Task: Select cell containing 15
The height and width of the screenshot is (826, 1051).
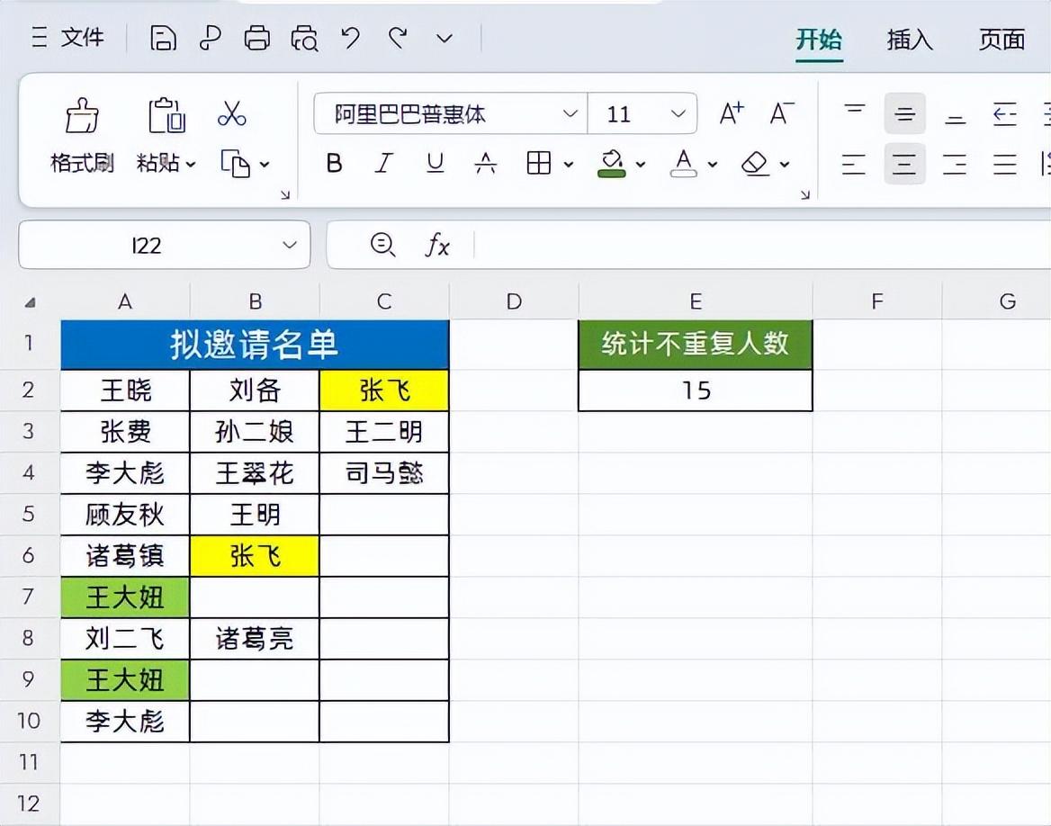Action: 696,391
